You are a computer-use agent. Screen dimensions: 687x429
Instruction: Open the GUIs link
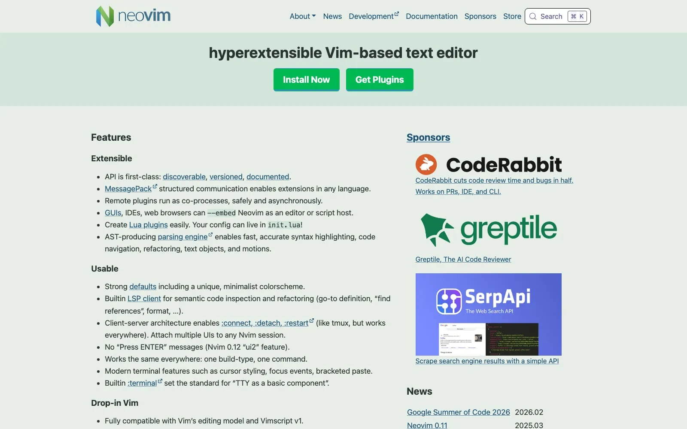click(x=113, y=213)
